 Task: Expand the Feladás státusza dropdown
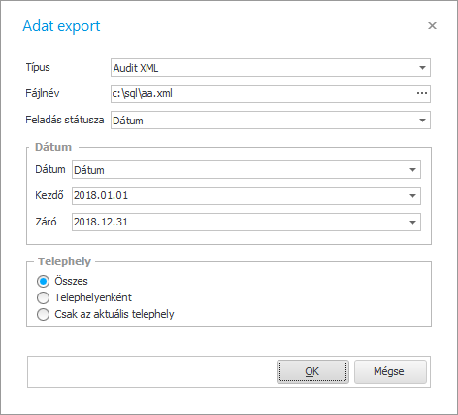coord(422,121)
